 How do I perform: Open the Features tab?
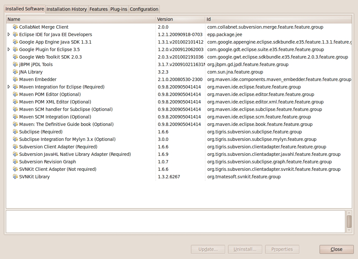[98, 9]
